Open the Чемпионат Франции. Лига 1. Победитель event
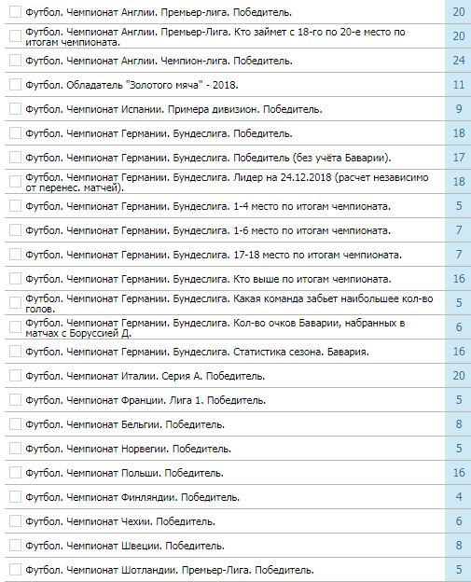471x582 pixels. pos(145,400)
